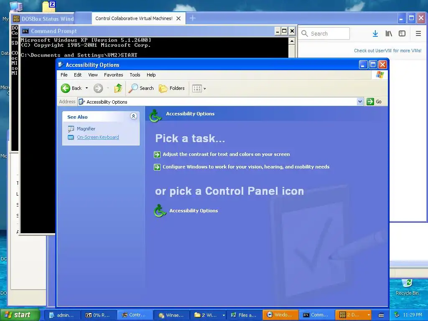The width and height of the screenshot is (428, 321).
Task: Follow the Check out UserVM for more VMs link
Action: (x=387, y=51)
